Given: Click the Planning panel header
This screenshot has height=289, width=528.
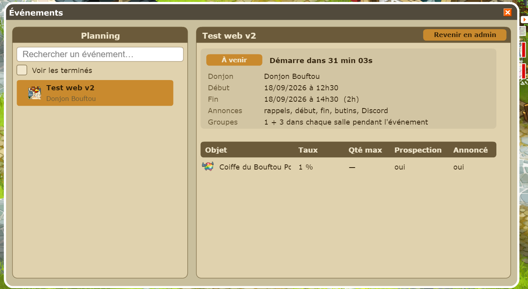Looking at the screenshot, I should [100, 35].
